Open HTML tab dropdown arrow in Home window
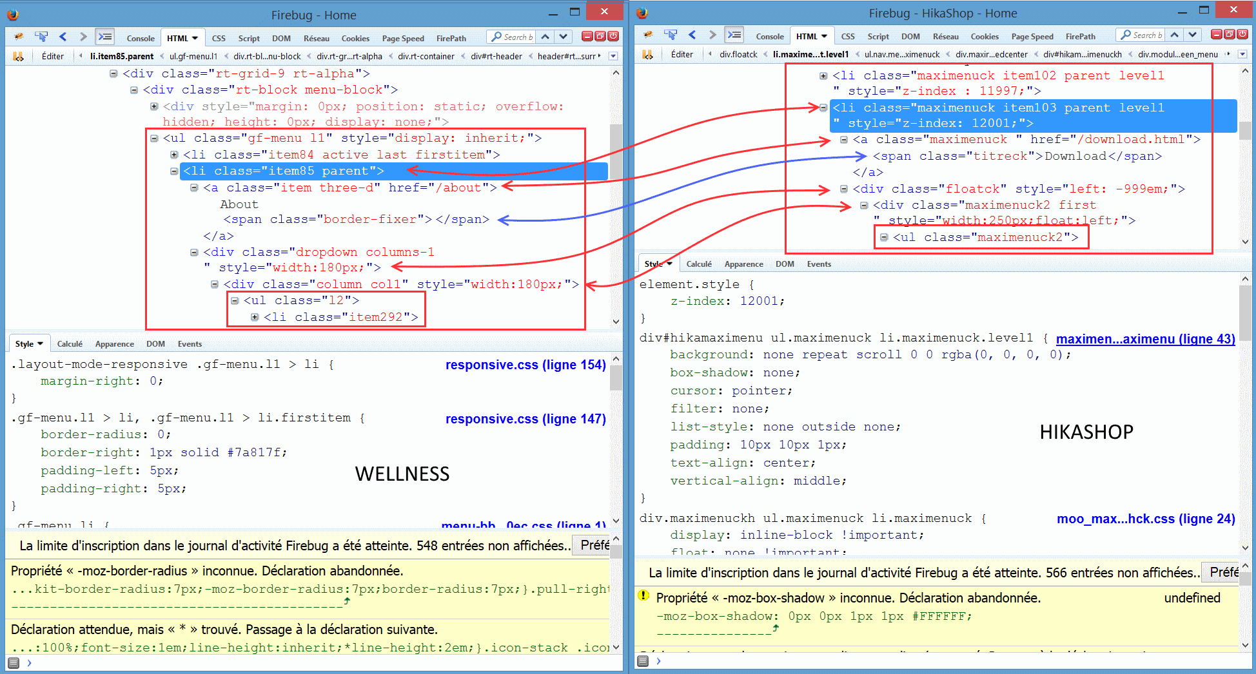1256x674 pixels. 195,39
